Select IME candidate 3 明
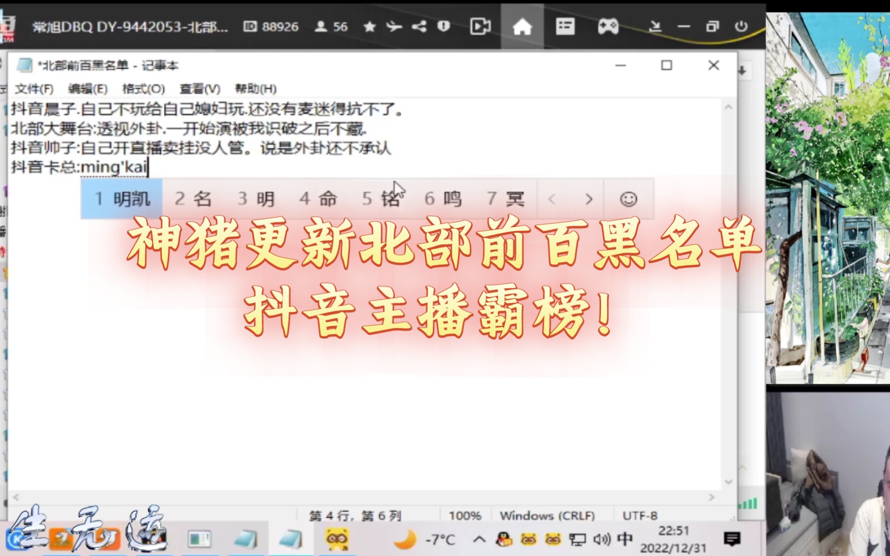 pyautogui.click(x=256, y=199)
